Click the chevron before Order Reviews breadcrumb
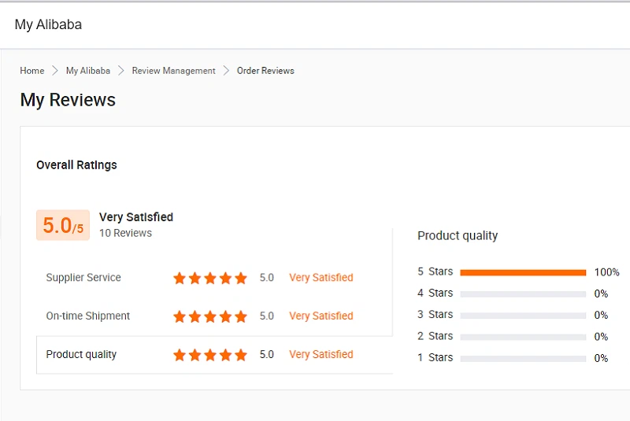 (x=226, y=71)
